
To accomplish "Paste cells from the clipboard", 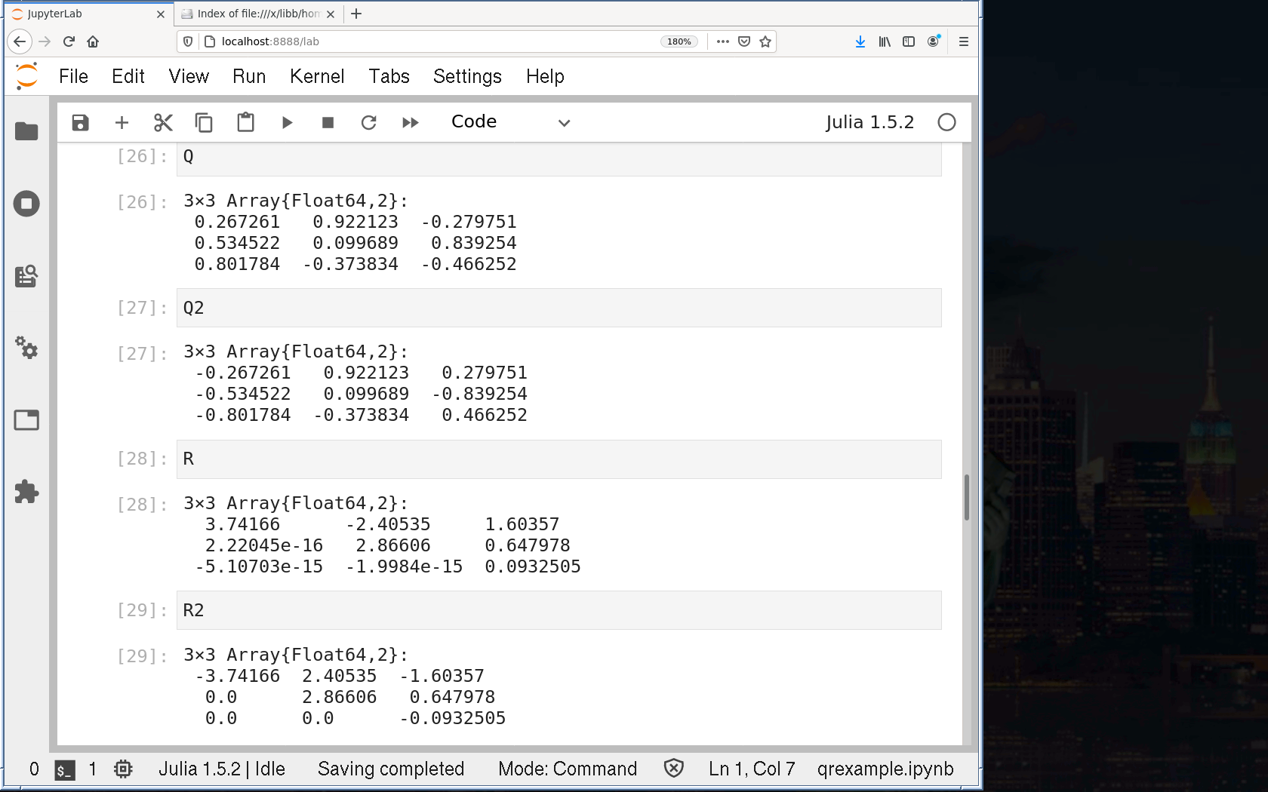I will click(245, 122).
